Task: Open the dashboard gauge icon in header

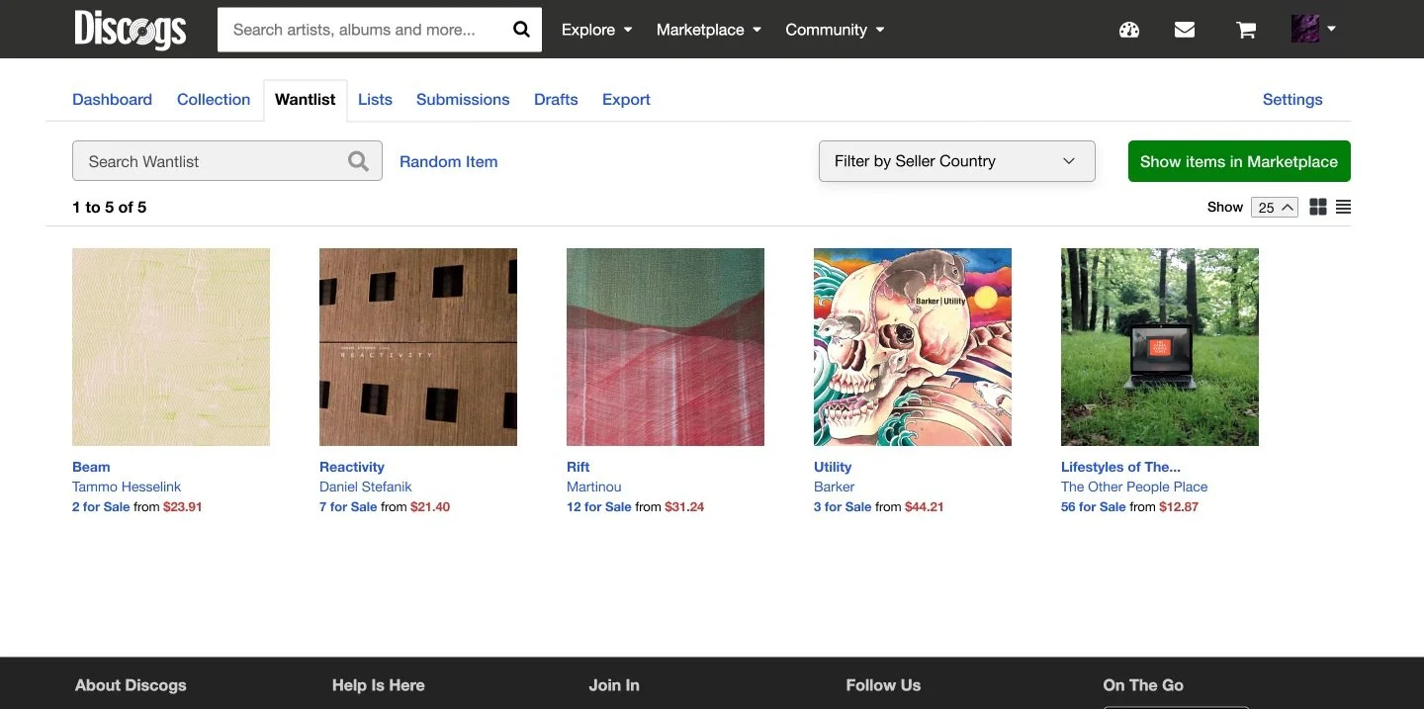Action: tap(1129, 30)
